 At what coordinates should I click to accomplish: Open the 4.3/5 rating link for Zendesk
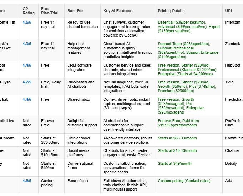click(x=27, y=44)
